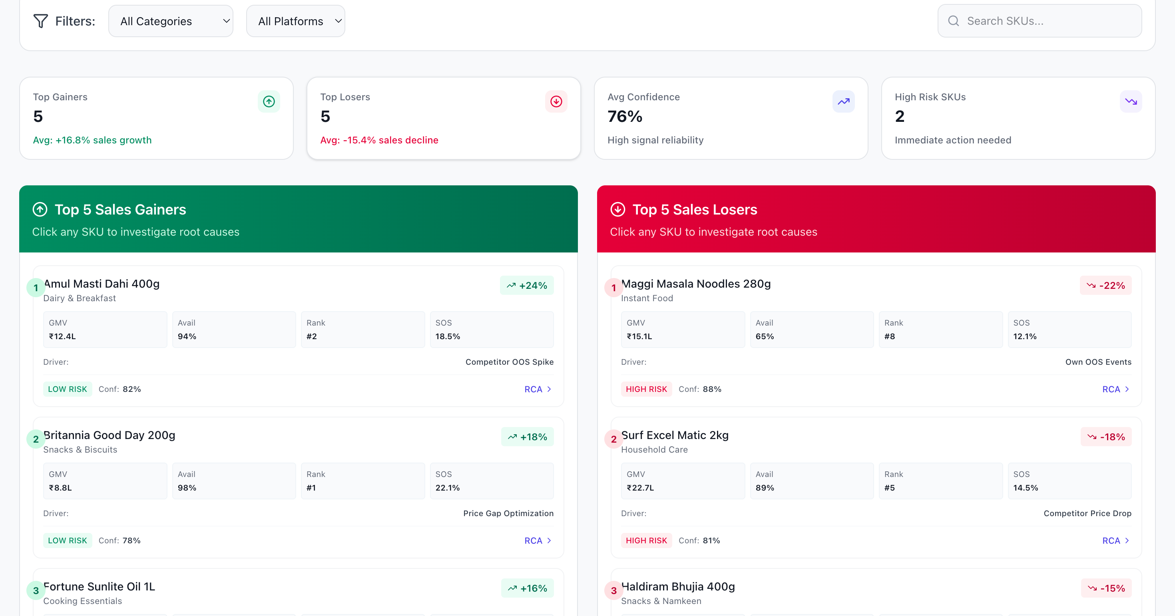Viewport: 1175px width, 616px height.
Task: Click the Rank #2 cell for Amul Masti Dahi
Action: coord(362,329)
